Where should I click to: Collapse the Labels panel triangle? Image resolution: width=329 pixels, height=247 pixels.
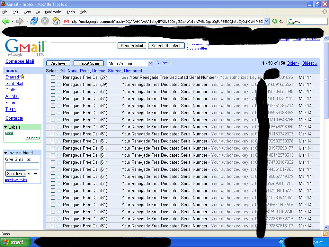pyautogui.click(x=6, y=127)
